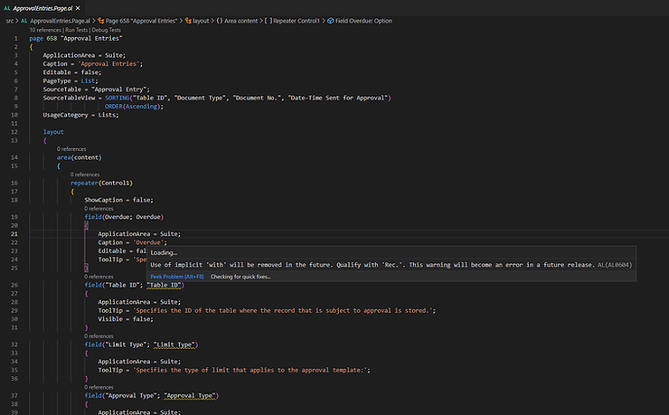Click the Repeater Control1 brackets icon

pos(269,19)
